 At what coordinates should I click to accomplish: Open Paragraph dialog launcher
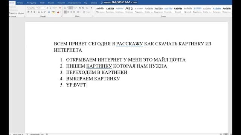coord(93,16)
